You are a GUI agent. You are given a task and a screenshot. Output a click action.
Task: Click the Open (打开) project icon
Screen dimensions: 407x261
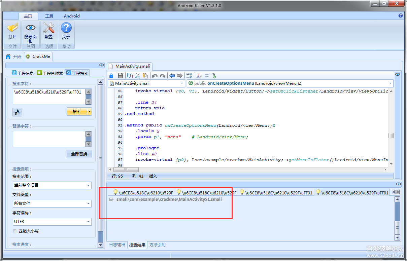12,31
